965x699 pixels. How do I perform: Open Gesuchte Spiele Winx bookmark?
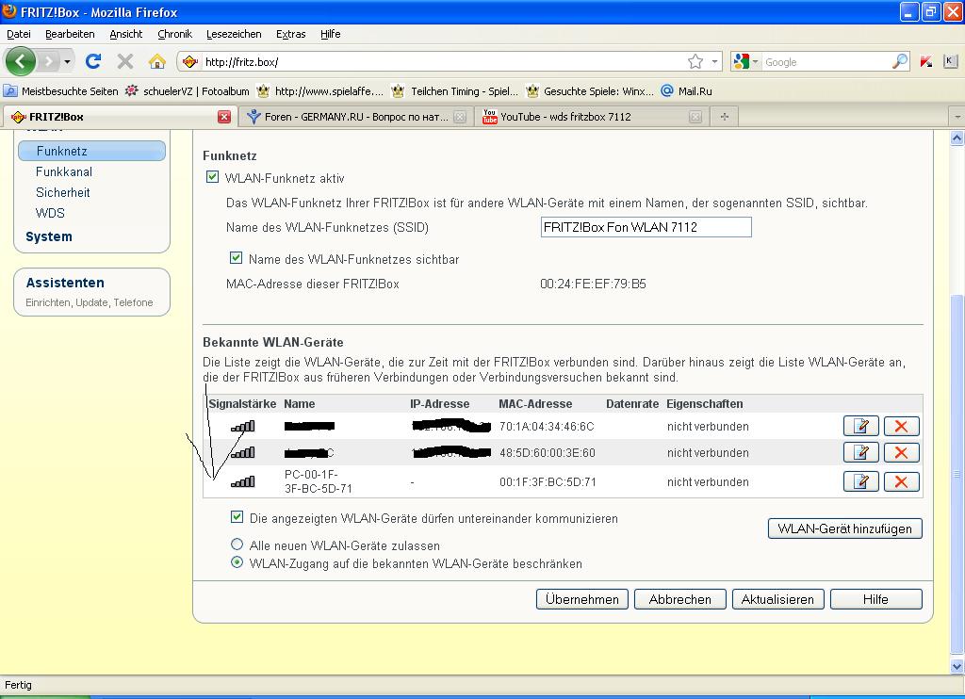click(590, 91)
